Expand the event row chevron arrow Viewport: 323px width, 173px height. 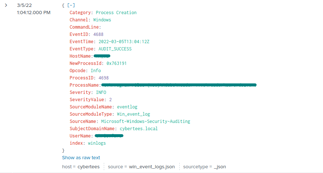(6, 5)
